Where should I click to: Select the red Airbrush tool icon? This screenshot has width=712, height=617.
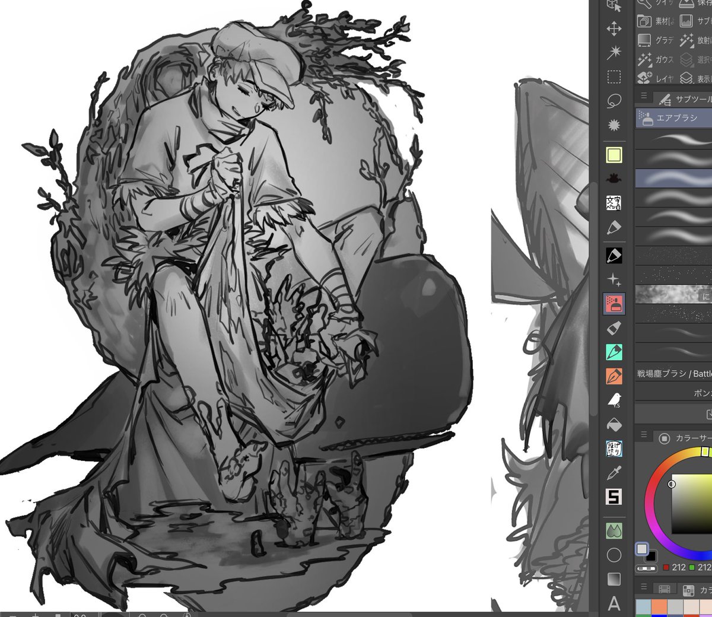click(614, 304)
